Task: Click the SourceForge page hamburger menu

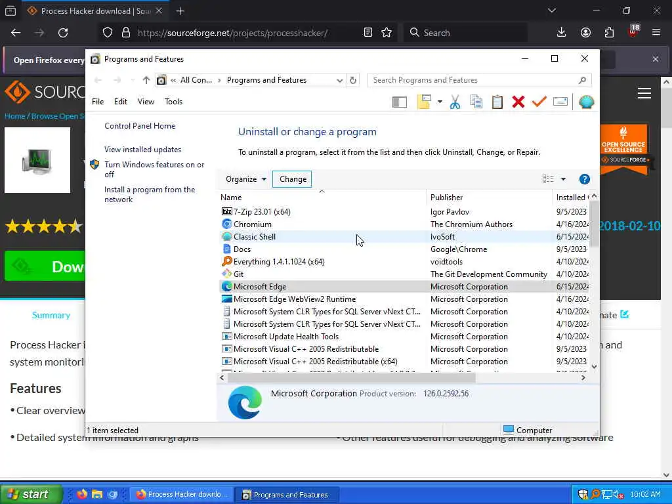Action: click(644, 93)
